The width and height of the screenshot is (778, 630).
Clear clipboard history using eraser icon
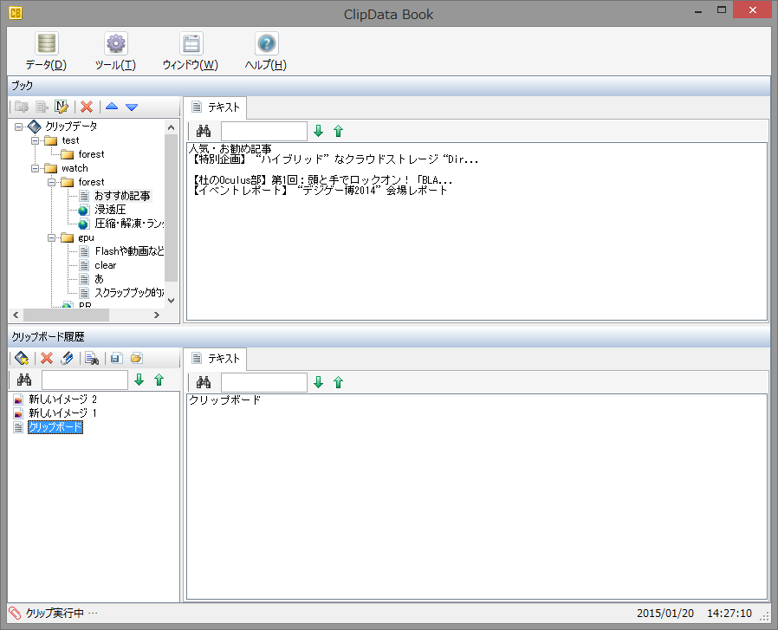[x=68, y=358]
